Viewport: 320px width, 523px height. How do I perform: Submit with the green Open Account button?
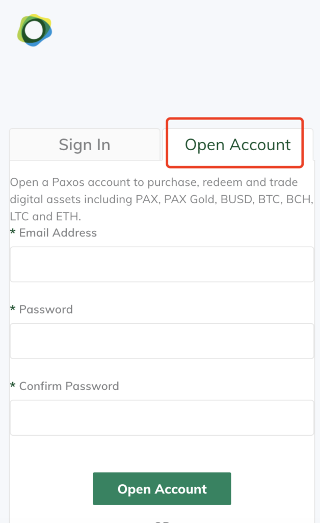pyautogui.click(x=162, y=489)
